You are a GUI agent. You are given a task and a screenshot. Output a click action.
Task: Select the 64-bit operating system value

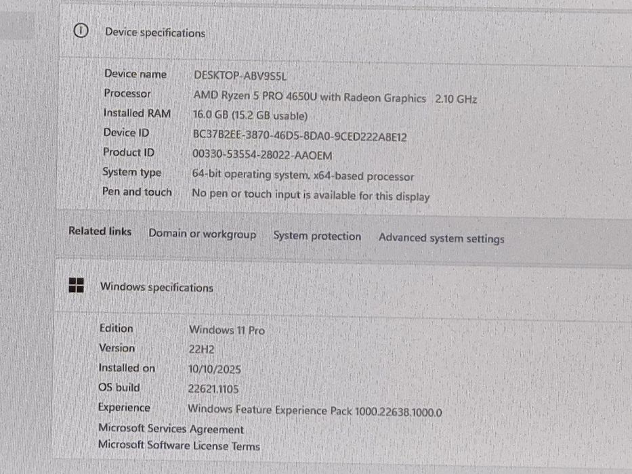[x=303, y=175]
